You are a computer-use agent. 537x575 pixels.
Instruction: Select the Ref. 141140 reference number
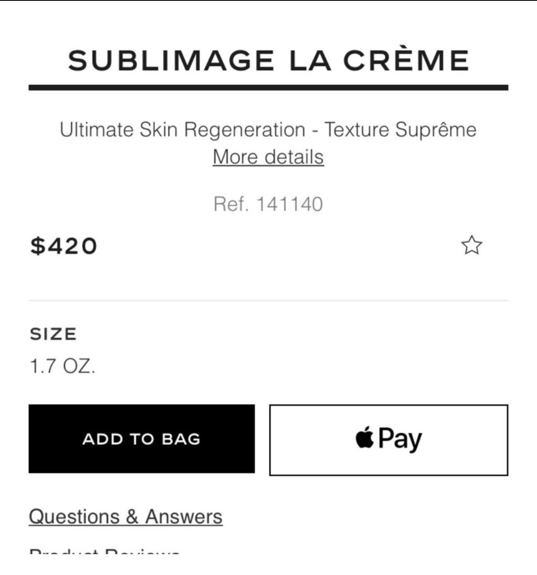point(268,204)
